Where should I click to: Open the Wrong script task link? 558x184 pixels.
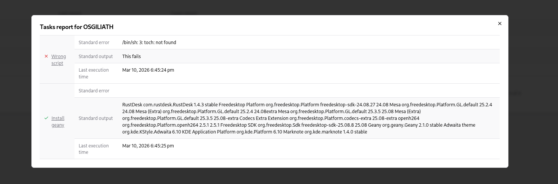pos(58,60)
